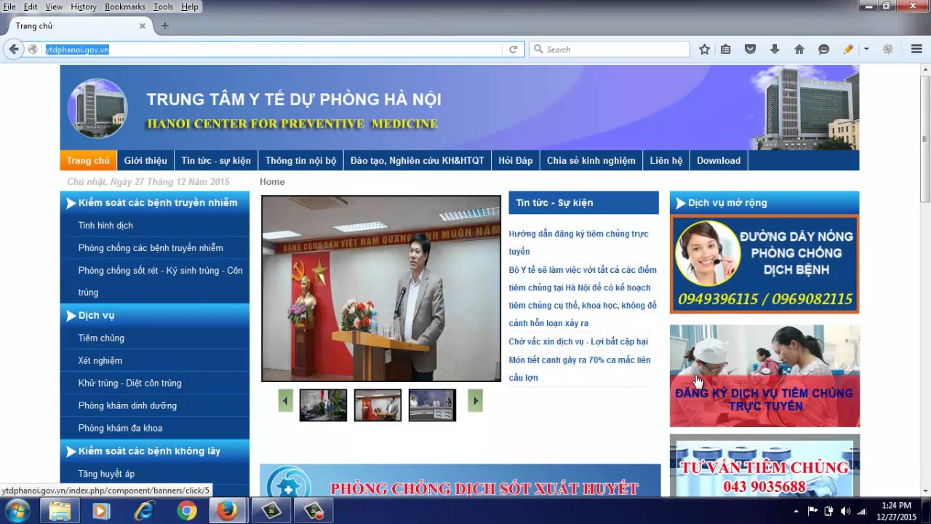931x524 pixels.
Task: Click Xét nghiệm sidebar link
Action: click(x=100, y=361)
